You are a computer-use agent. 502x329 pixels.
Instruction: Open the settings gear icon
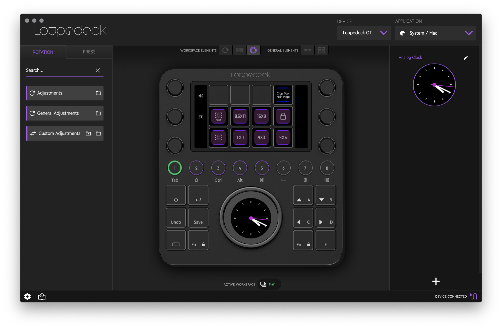click(x=27, y=297)
